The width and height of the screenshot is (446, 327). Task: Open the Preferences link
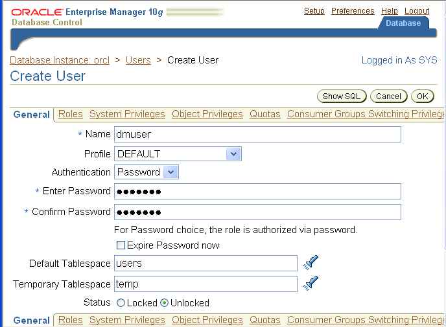pos(353,11)
